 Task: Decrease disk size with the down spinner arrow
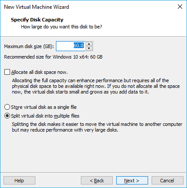[x=89, y=49]
